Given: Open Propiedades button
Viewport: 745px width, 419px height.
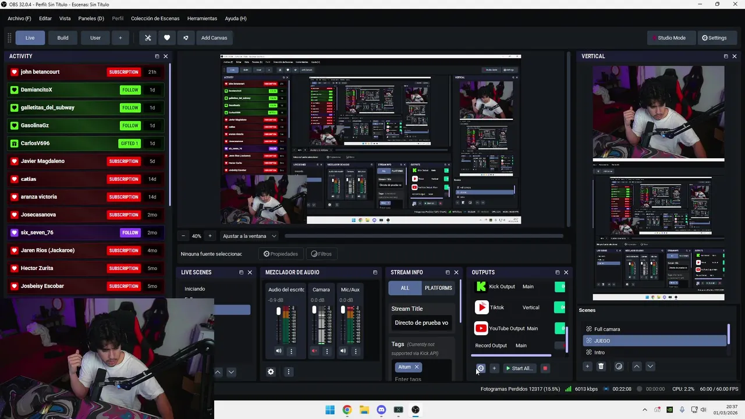Looking at the screenshot, I should click(x=281, y=254).
